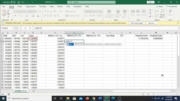The height and width of the screenshot is (101, 180).
Task: Switch to the Insert tab
Action: [20, 6]
